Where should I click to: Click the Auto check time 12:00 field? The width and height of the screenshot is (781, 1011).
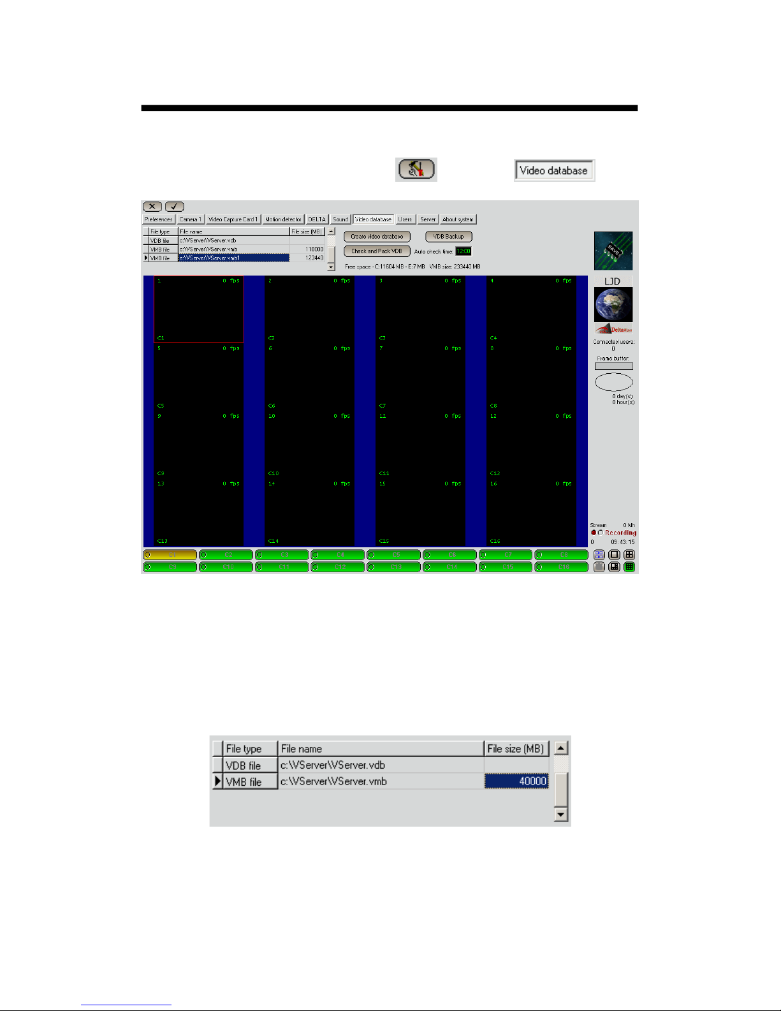point(463,251)
